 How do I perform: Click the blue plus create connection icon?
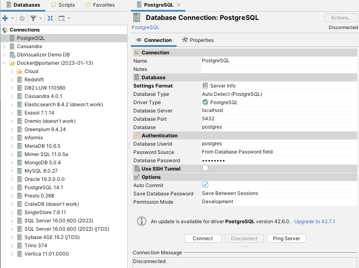[5, 18]
